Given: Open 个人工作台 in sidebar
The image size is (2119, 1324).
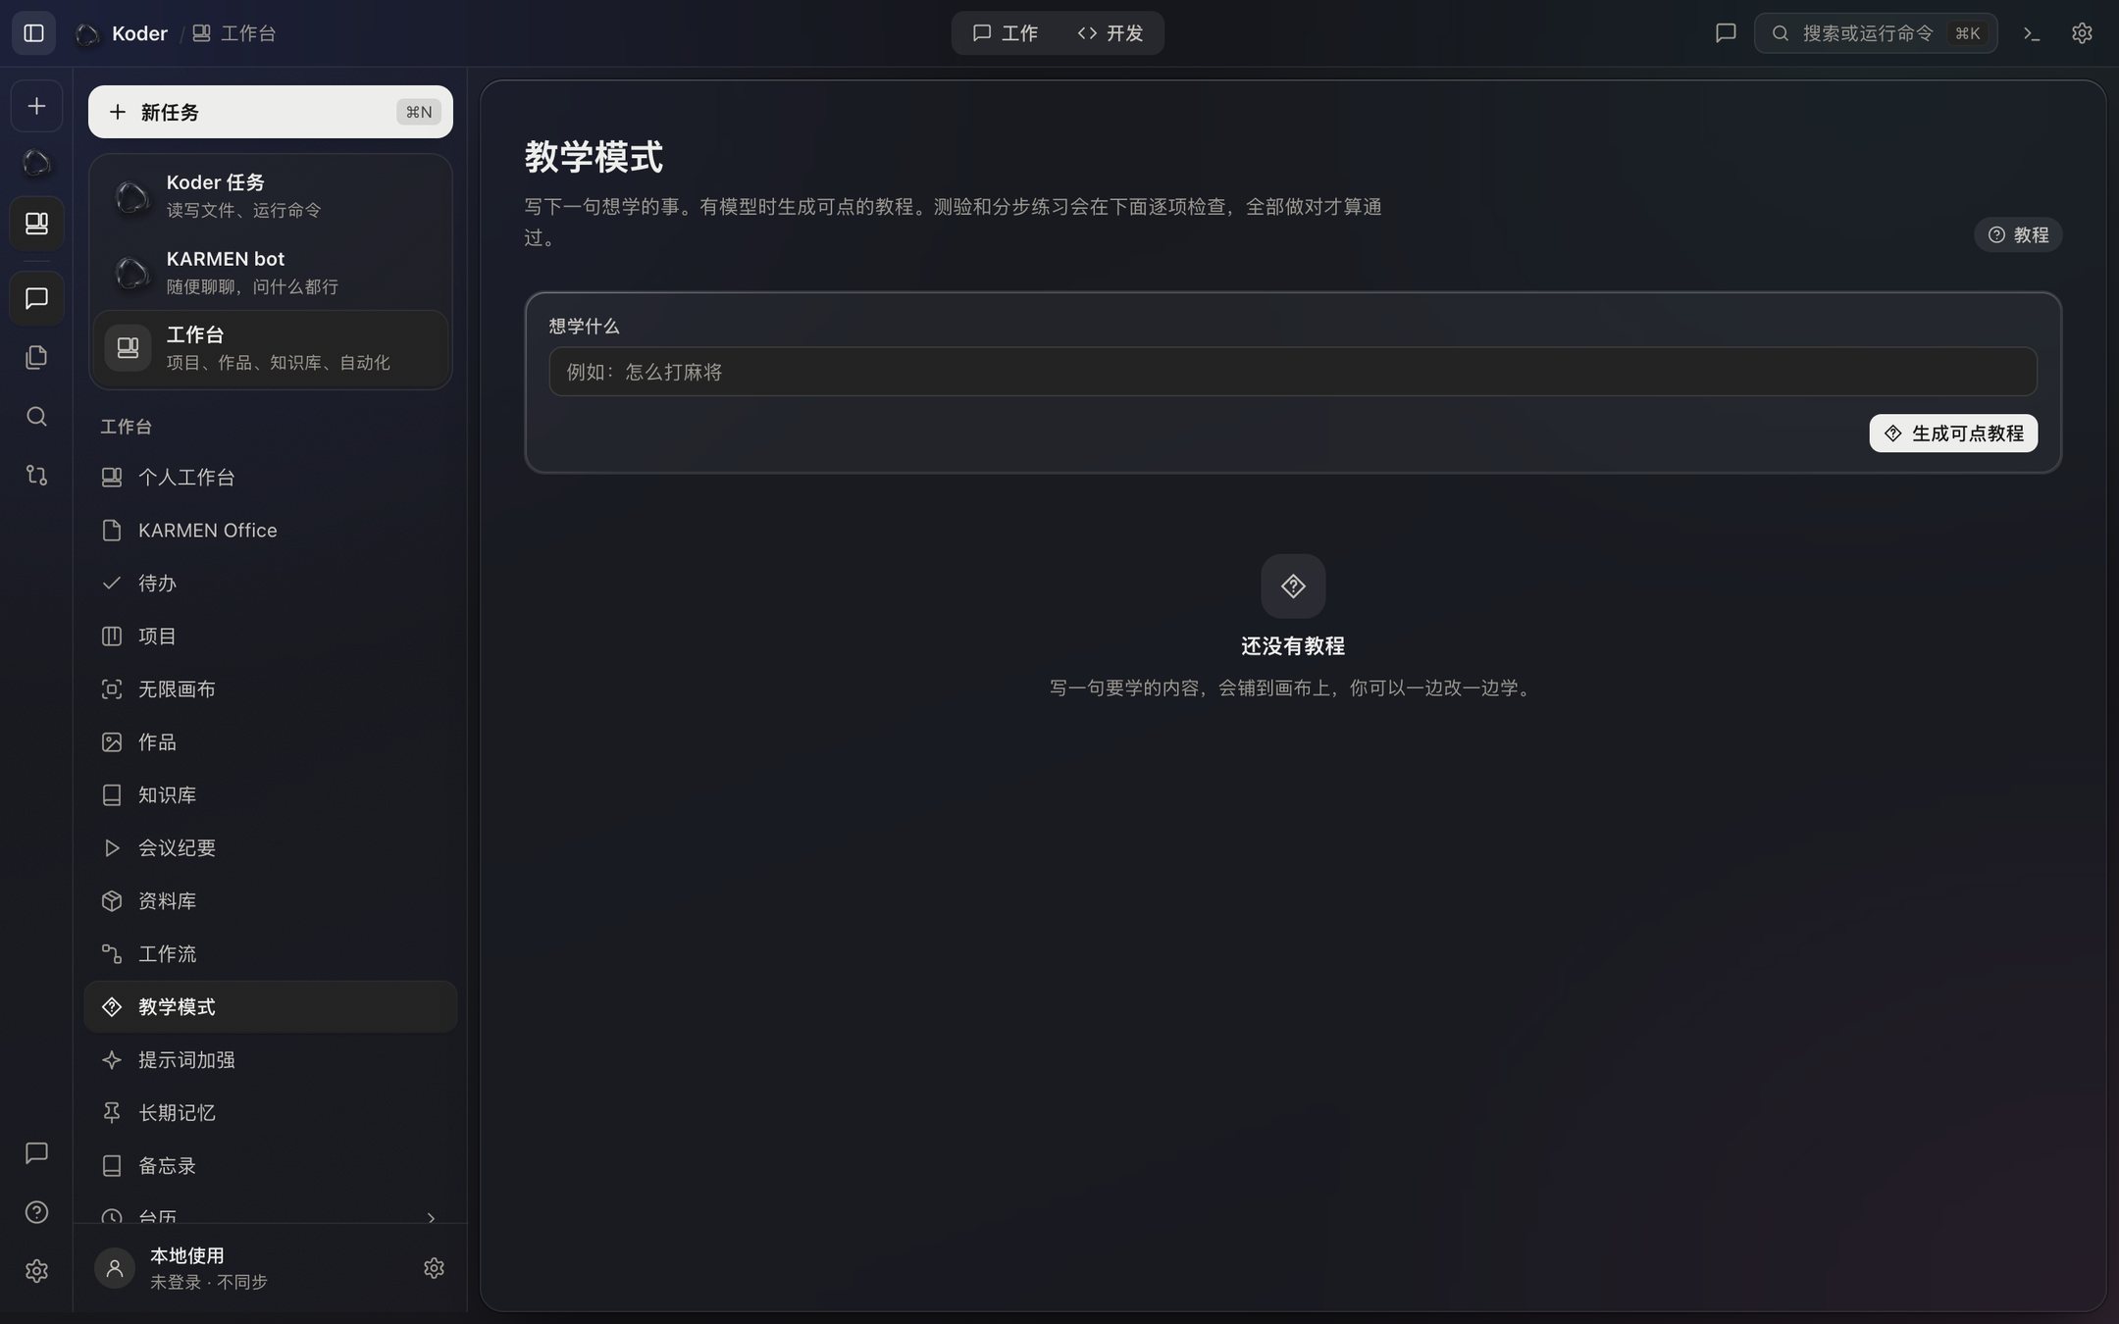Looking at the screenshot, I should [271, 478].
